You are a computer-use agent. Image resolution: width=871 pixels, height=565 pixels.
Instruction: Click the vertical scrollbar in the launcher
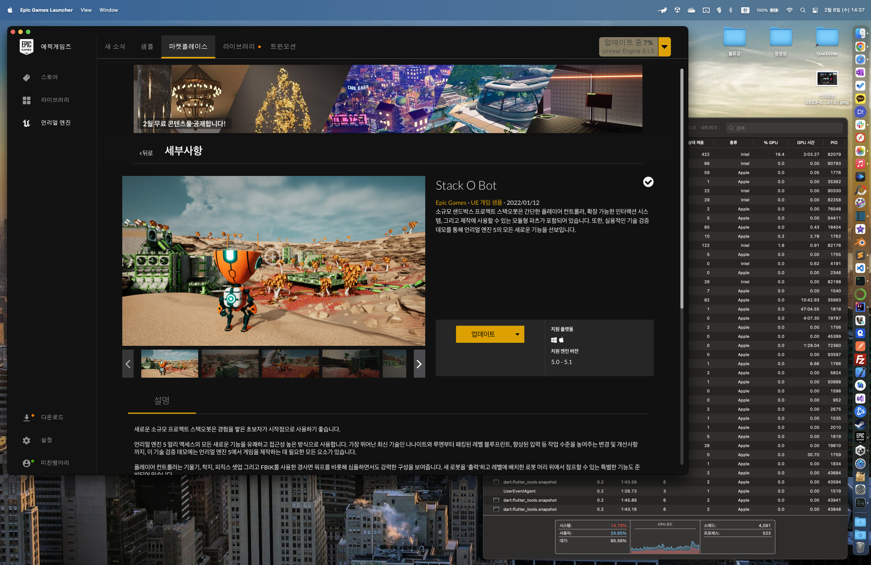click(x=682, y=190)
